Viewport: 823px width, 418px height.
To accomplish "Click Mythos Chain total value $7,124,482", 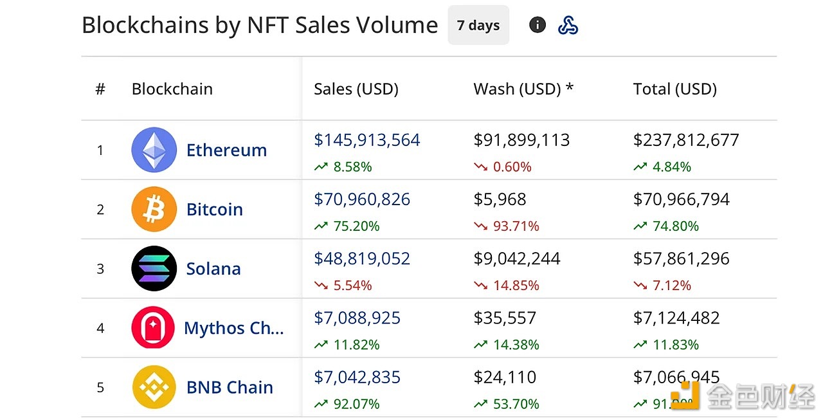I will coord(676,318).
